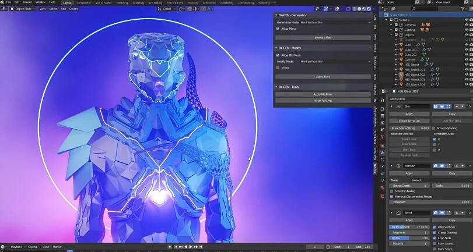Viewport: 473px width, 252px height.
Task: Open the Generation Mode dropdown
Action: (x=335, y=22)
